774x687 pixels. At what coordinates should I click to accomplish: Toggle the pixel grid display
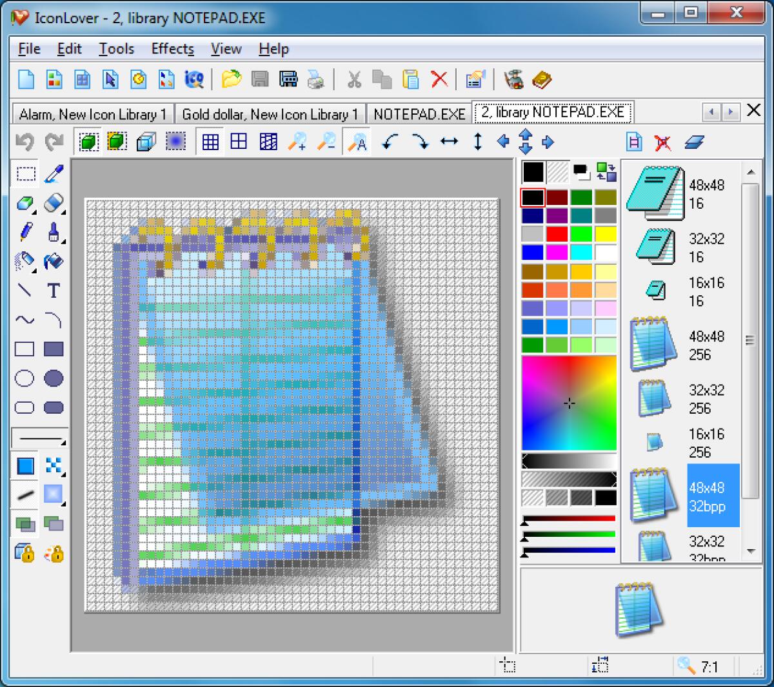tap(210, 141)
